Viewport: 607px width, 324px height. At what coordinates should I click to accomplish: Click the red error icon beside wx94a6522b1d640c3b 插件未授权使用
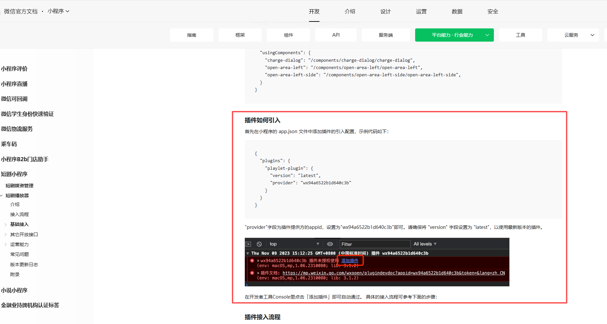252,261
